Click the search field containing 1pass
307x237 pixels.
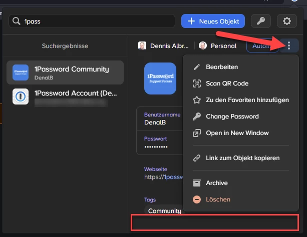[x=92, y=21]
